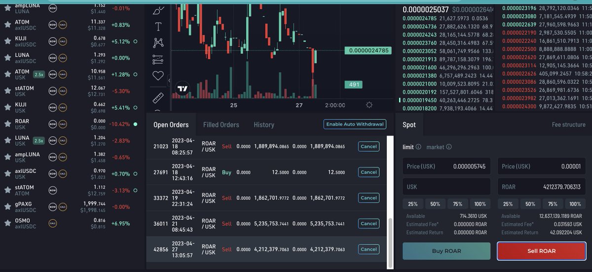Image resolution: width=592 pixels, height=272 pixels.
Task: Click BOW badge on ATOM axlUSDC row
Action: [x=53, y=25]
